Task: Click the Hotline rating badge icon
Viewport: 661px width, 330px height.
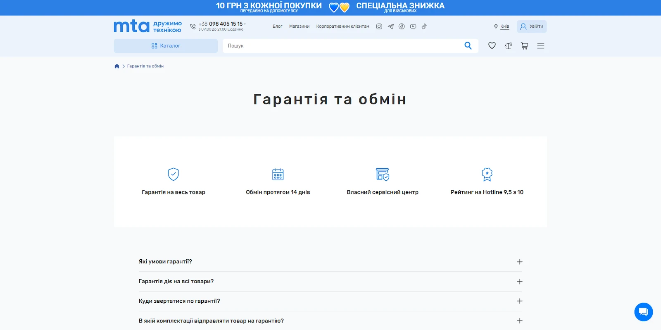Action: (x=487, y=175)
